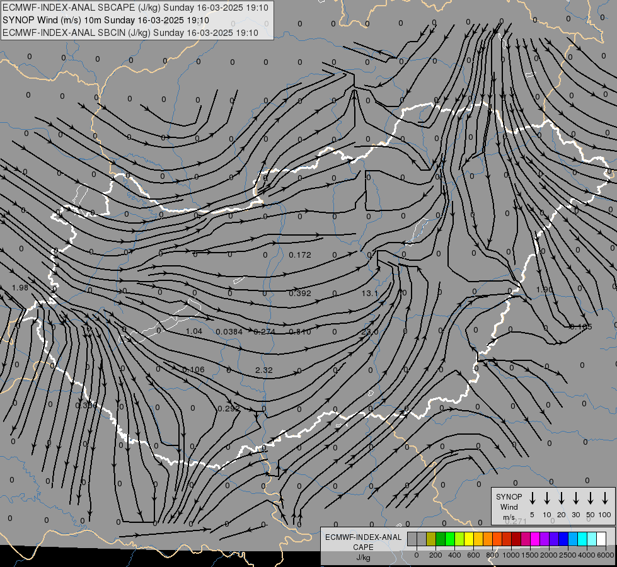The width and height of the screenshot is (617, 567).
Task: Click the 200 tick on CAPE legend
Action: pyautogui.click(x=435, y=555)
